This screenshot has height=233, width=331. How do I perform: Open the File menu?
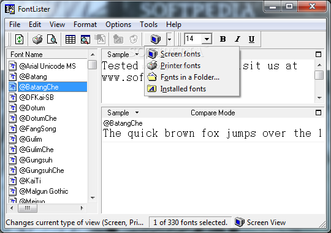[15, 25]
